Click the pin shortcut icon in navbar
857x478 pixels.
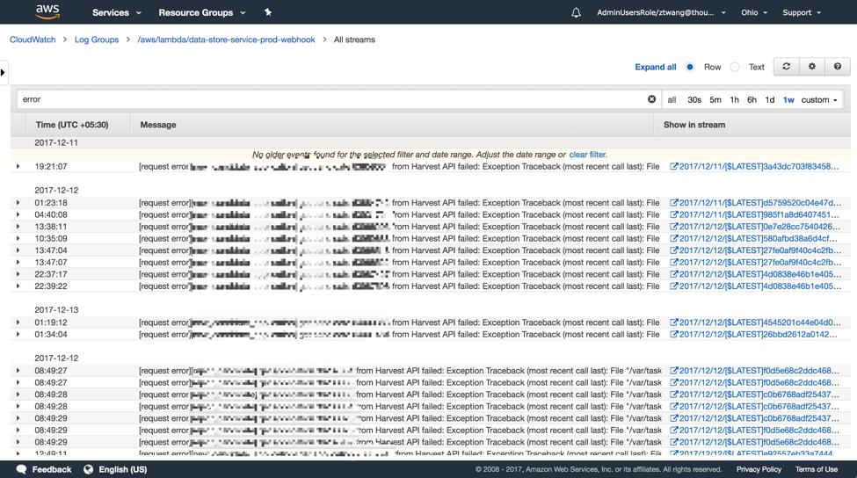click(x=268, y=12)
